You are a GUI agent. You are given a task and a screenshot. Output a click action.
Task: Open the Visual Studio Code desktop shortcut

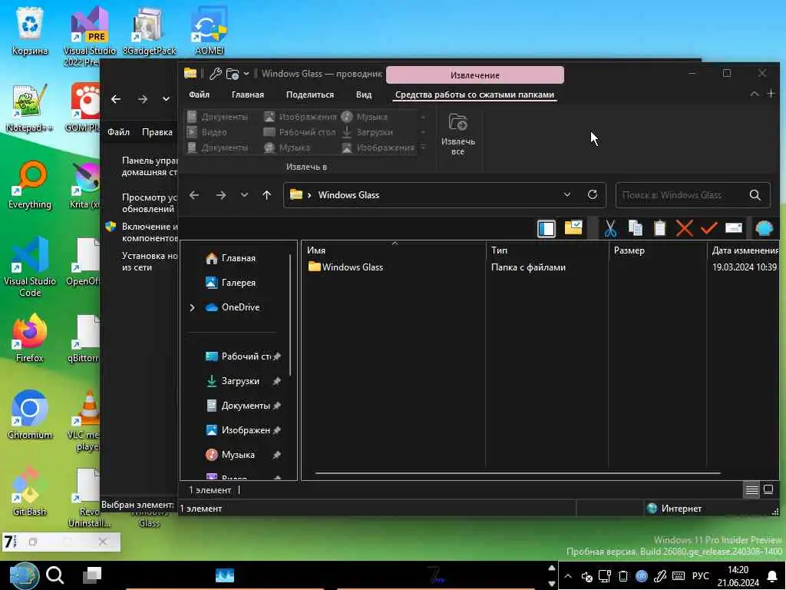(30, 267)
